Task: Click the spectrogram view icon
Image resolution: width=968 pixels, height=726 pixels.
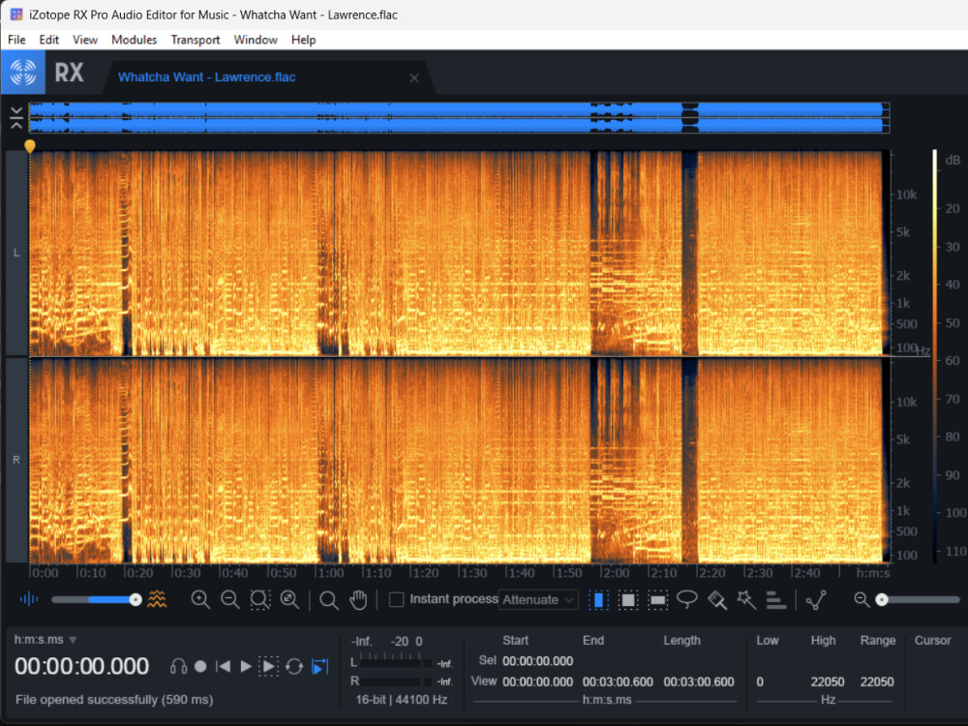Action: coord(157,599)
